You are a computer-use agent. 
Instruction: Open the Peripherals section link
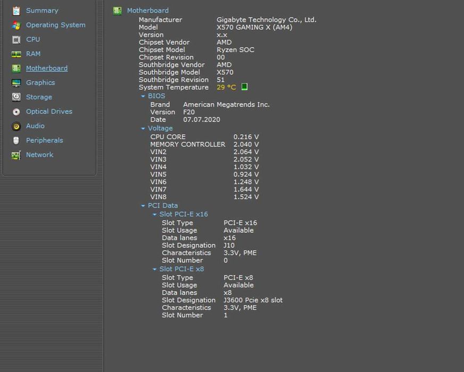coord(44,140)
